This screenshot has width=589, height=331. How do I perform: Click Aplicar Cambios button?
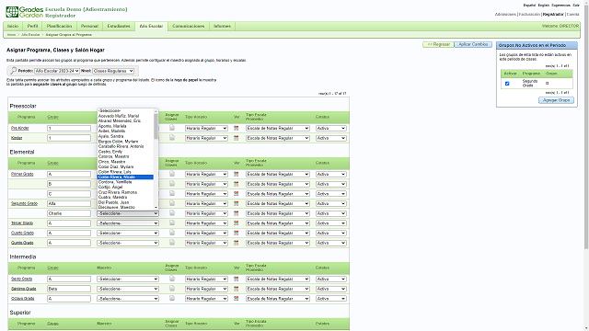tap(473, 44)
